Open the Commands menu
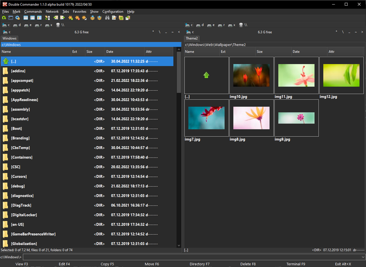366x267 pixels. [33, 11]
